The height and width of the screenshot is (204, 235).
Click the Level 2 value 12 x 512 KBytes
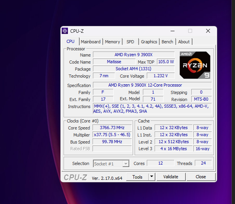[174, 142]
